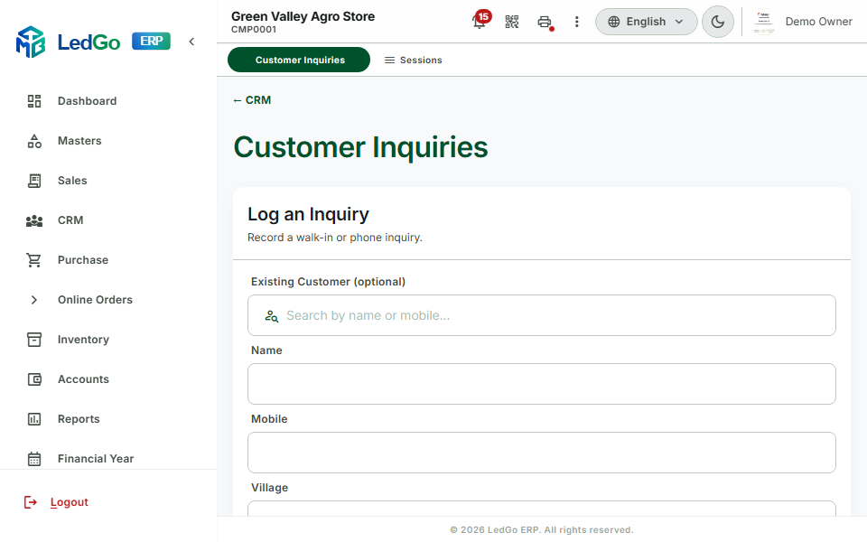Go back via the ← CRM link

[252, 100]
